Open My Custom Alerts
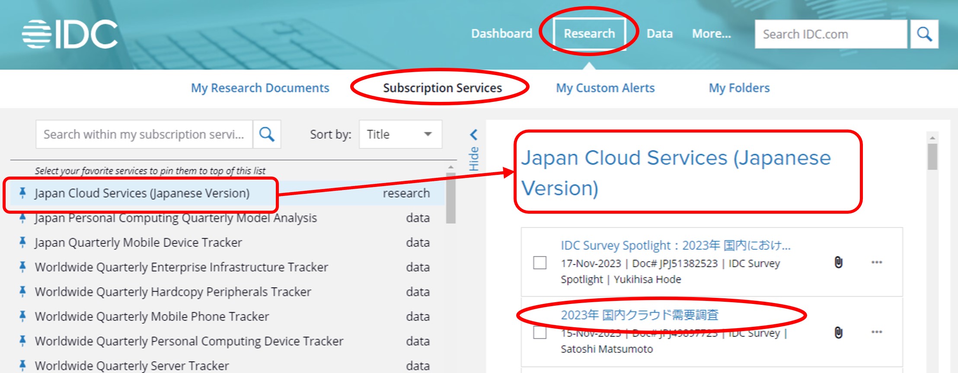Image resolution: width=958 pixels, height=373 pixels. tap(605, 88)
